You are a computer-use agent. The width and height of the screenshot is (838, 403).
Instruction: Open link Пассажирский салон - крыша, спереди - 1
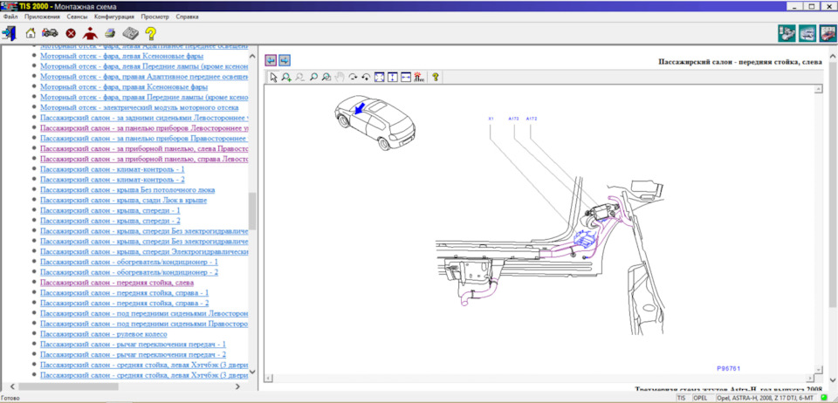(110, 211)
